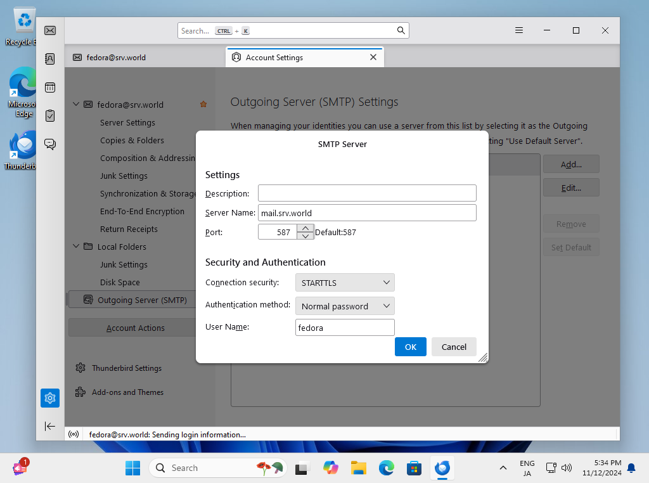Open the Chat sidebar icon
Viewport: 649px width, 483px height.
(50, 144)
